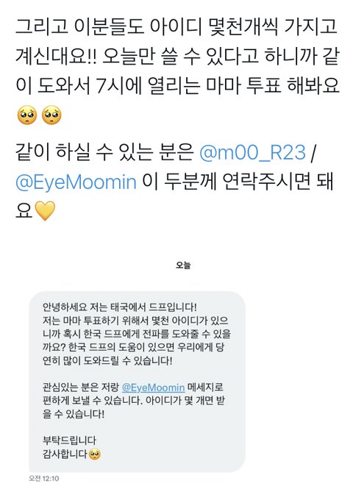Click the text 7시에 열리는 마마 투표 해봐요
The image size is (353, 500).
[x=218, y=85]
